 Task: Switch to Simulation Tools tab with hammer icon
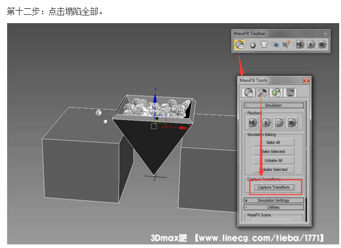click(262, 93)
